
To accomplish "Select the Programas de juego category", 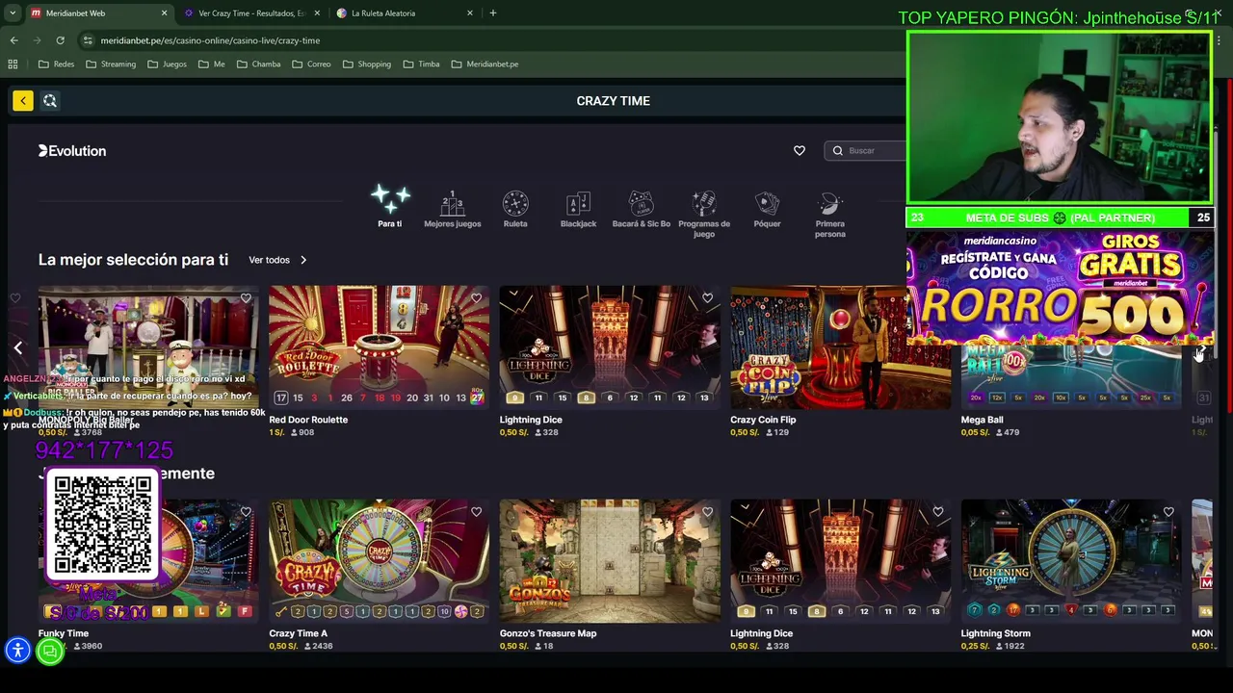I will [704, 214].
